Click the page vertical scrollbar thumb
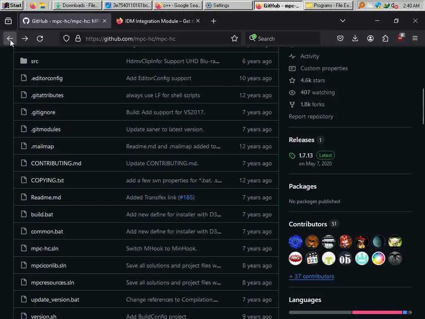Screen dimensions: 425x319 pyautogui.click(x=423, y=106)
